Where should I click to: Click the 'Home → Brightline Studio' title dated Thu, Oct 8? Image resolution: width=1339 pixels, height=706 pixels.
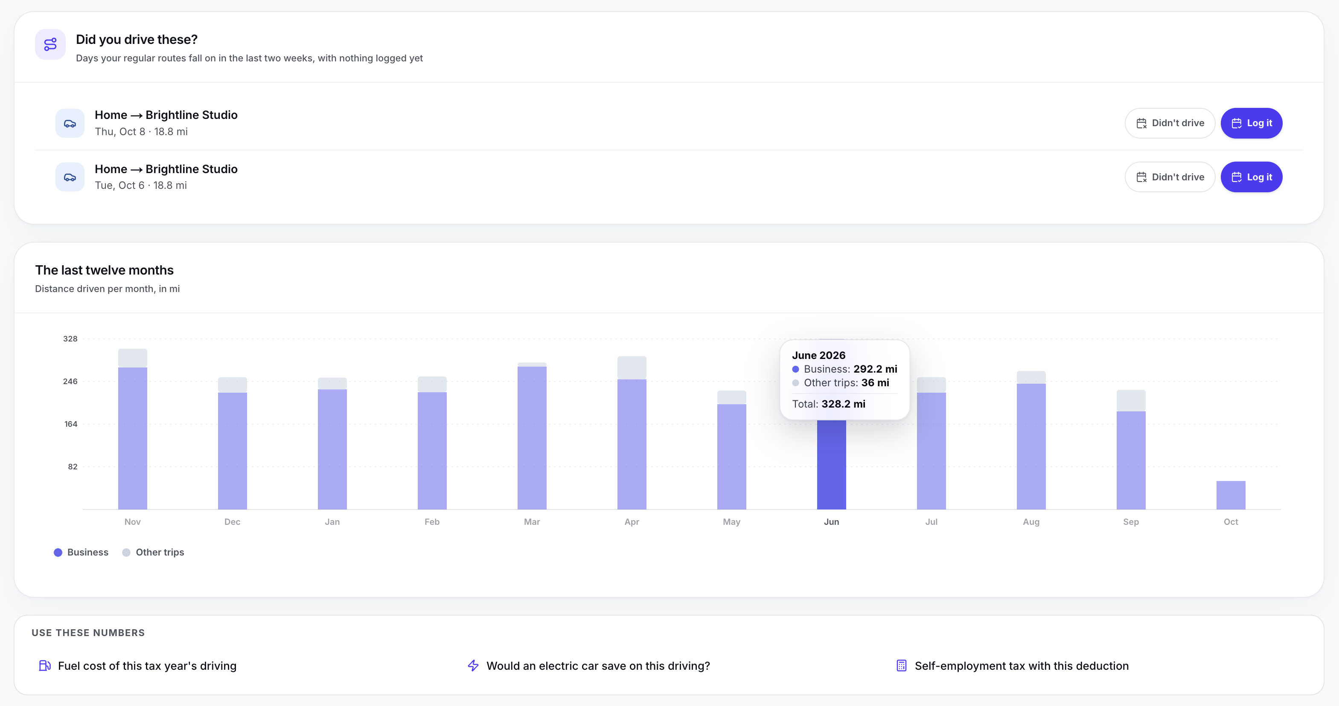coord(166,115)
